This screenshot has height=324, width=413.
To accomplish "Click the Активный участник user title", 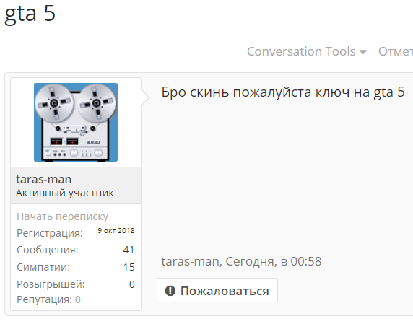I will point(65,193).
